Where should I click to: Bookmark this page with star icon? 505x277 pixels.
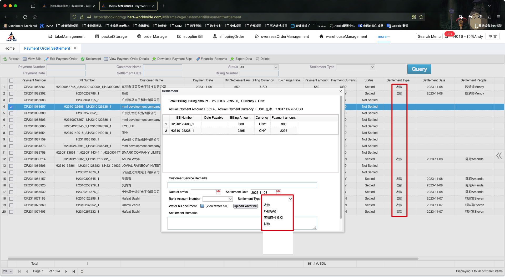click(x=421, y=17)
